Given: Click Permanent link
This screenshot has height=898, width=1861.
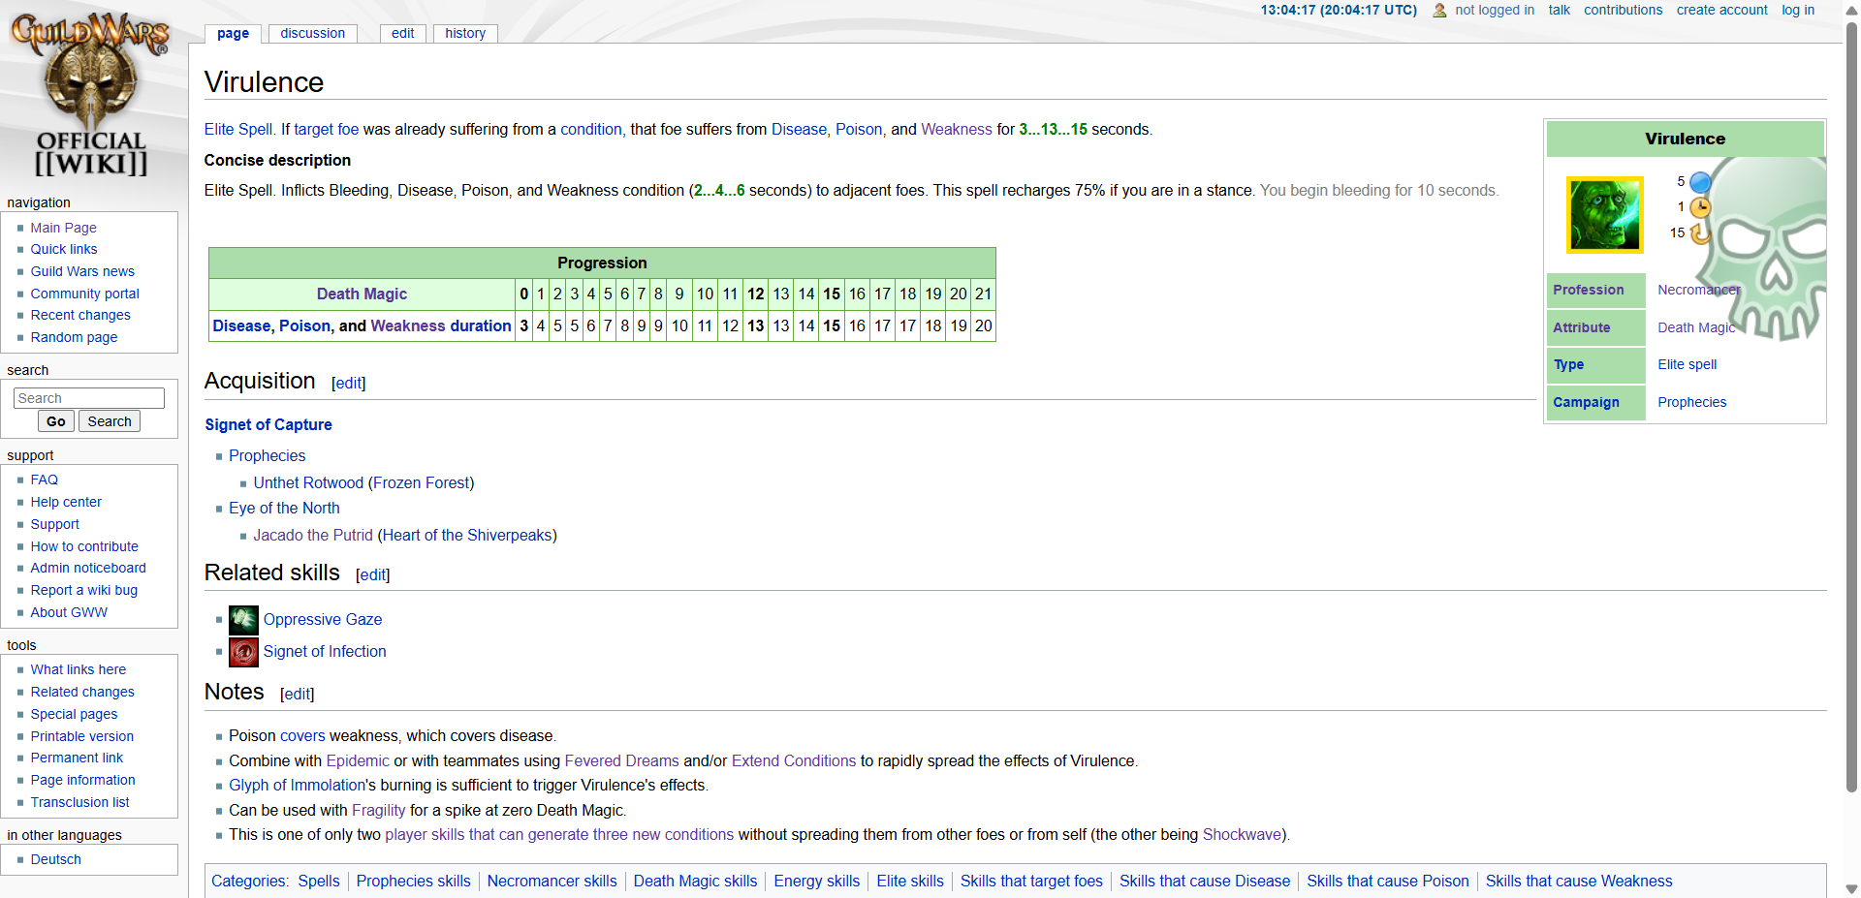Looking at the screenshot, I should pyautogui.click(x=77, y=758).
